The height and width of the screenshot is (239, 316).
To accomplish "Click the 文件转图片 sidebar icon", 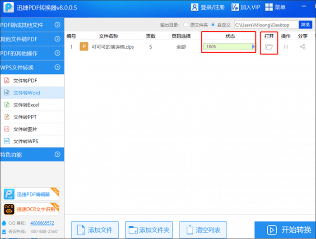I will (7, 129).
